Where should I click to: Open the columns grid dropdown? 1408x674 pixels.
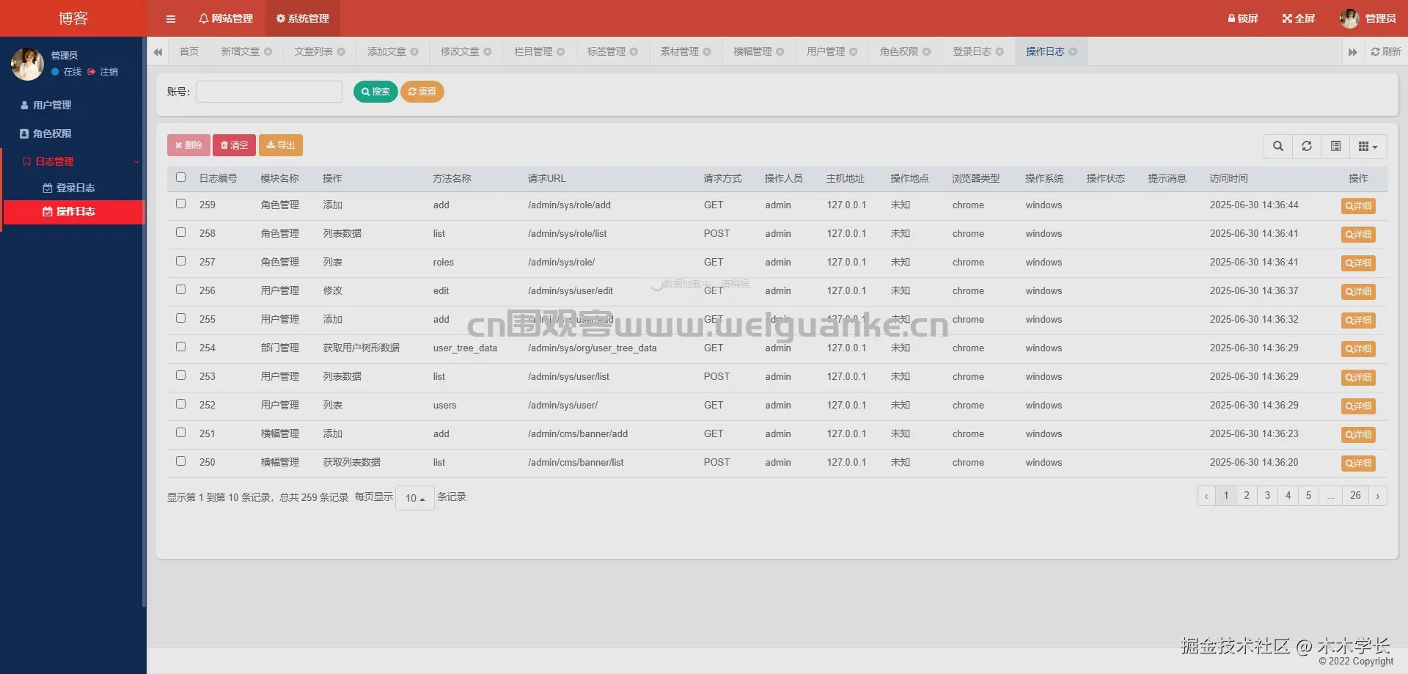(1368, 147)
